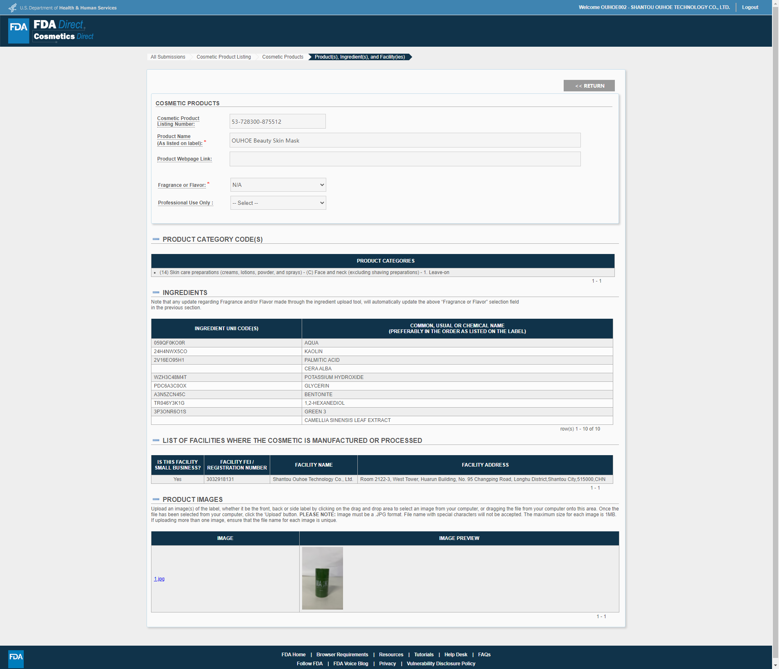Click the green mask product thumbnail
Screen dimensions: 779x669
click(x=323, y=578)
